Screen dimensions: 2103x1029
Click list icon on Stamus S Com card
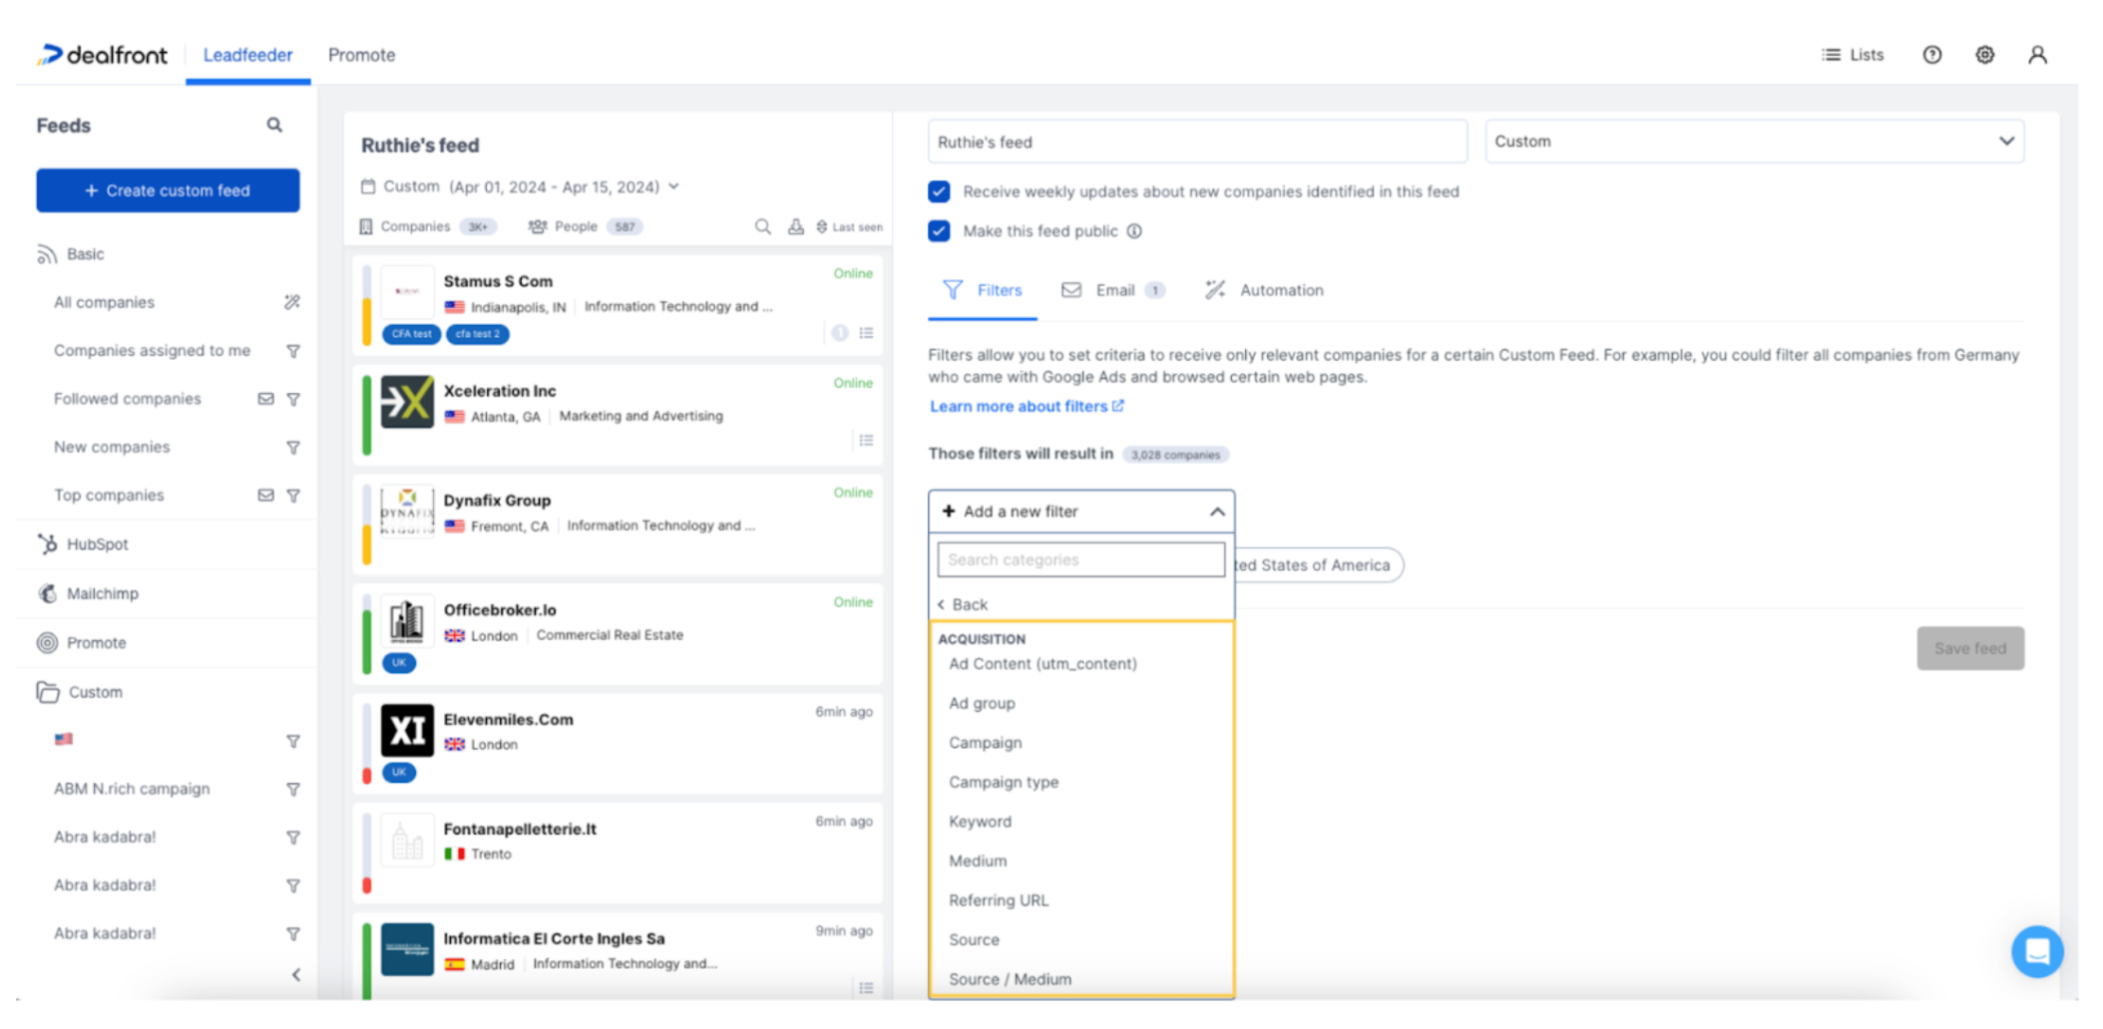pyautogui.click(x=866, y=333)
